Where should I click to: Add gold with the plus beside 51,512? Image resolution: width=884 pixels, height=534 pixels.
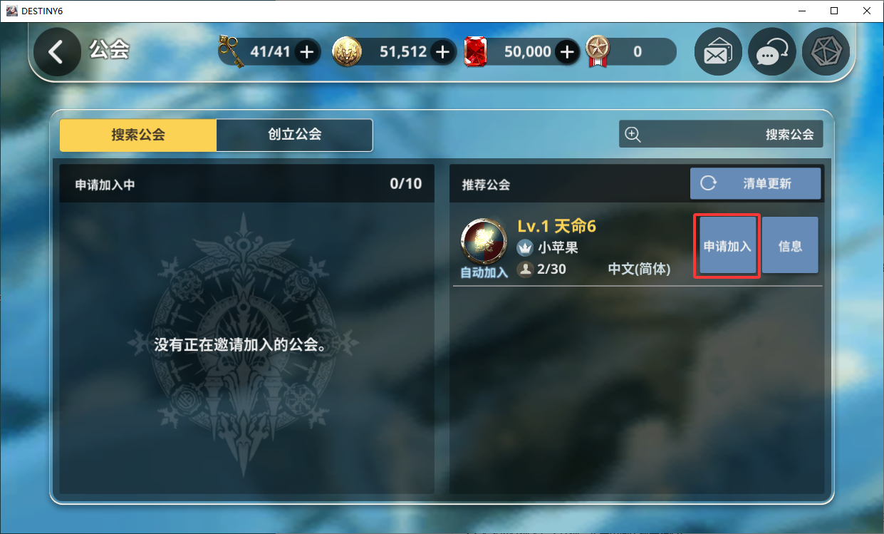[442, 52]
